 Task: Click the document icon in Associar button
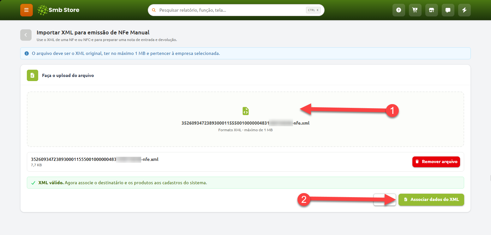[406, 200]
